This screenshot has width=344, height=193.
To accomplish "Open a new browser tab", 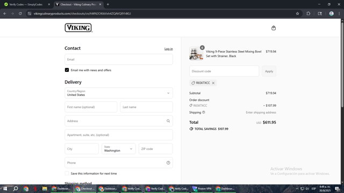I will tap(107, 4).
